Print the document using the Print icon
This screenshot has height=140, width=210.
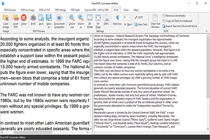[x=33, y=18]
